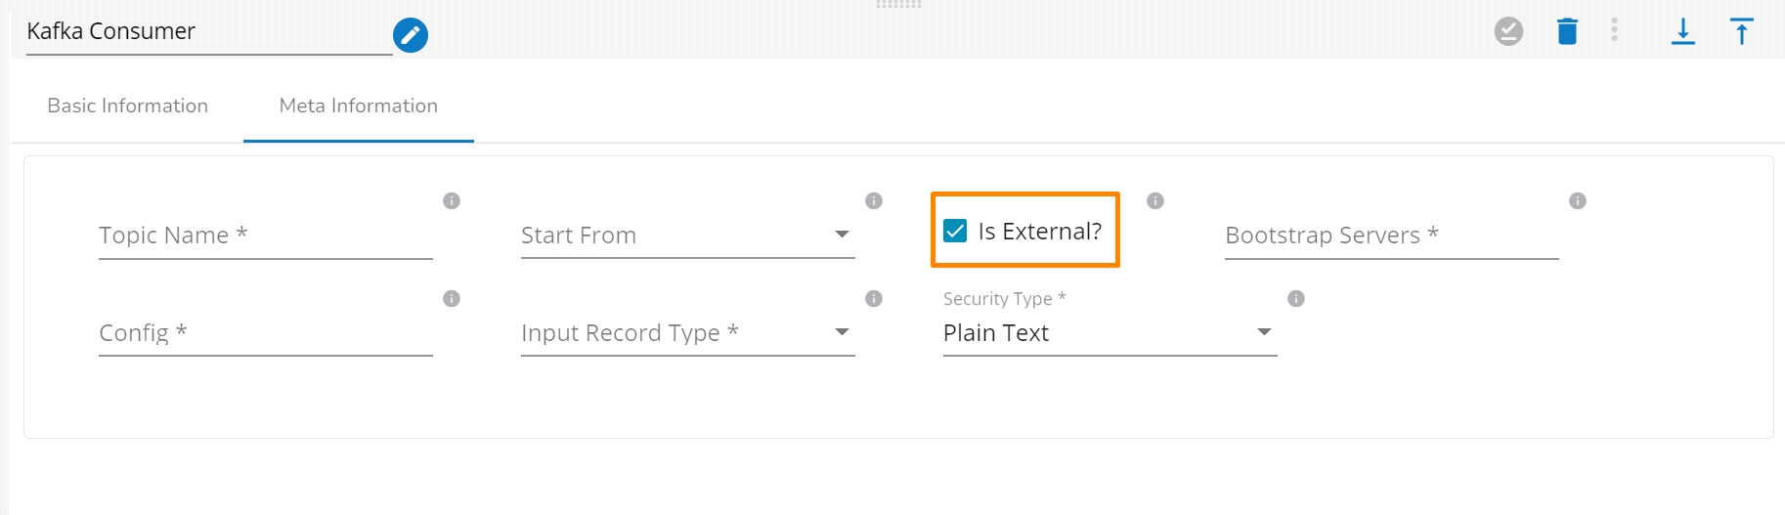Show info tooltip for Bootstrap Servers
The width and height of the screenshot is (1785, 515).
1578,200
